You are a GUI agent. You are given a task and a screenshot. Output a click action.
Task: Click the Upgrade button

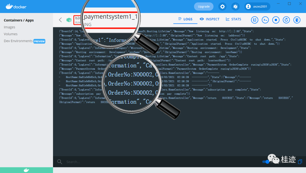point(204,7)
